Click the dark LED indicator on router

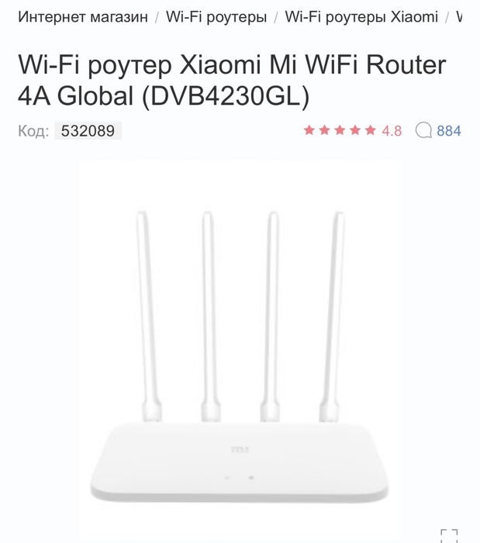251,478
